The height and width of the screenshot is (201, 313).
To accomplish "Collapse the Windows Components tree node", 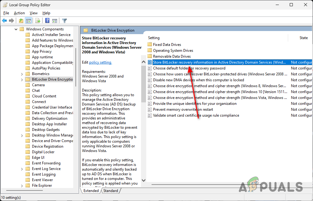I will coord(16,29).
